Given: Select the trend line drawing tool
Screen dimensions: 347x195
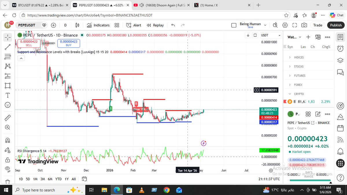Looking at the screenshot, I should (8, 47).
